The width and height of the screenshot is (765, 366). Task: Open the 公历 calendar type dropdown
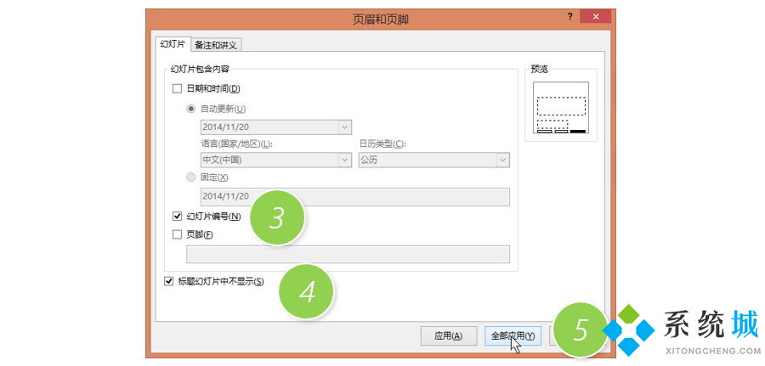pyautogui.click(x=502, y=160)
